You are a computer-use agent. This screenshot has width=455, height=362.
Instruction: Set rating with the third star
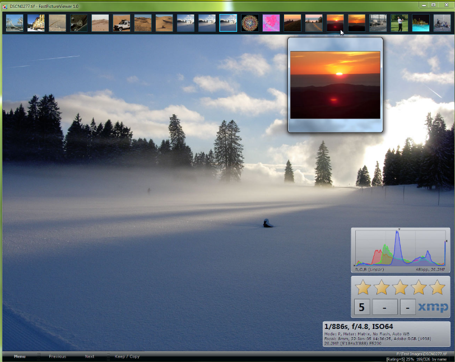(x=400, y=288)
